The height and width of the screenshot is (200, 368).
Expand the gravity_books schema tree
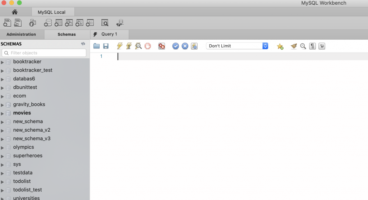[x=3, y=105]
